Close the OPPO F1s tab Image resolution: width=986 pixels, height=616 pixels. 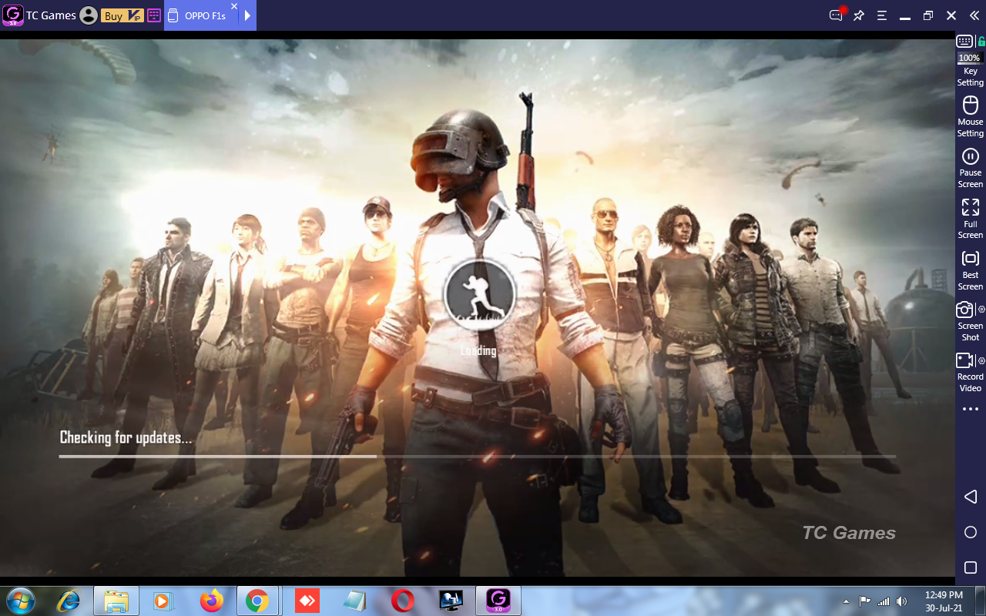click(x=234, y=6)
